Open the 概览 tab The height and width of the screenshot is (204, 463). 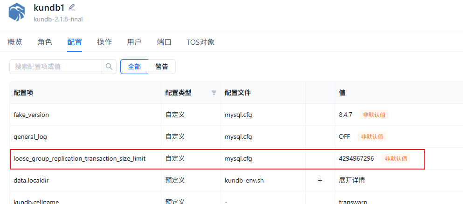(x=15, y=42)
